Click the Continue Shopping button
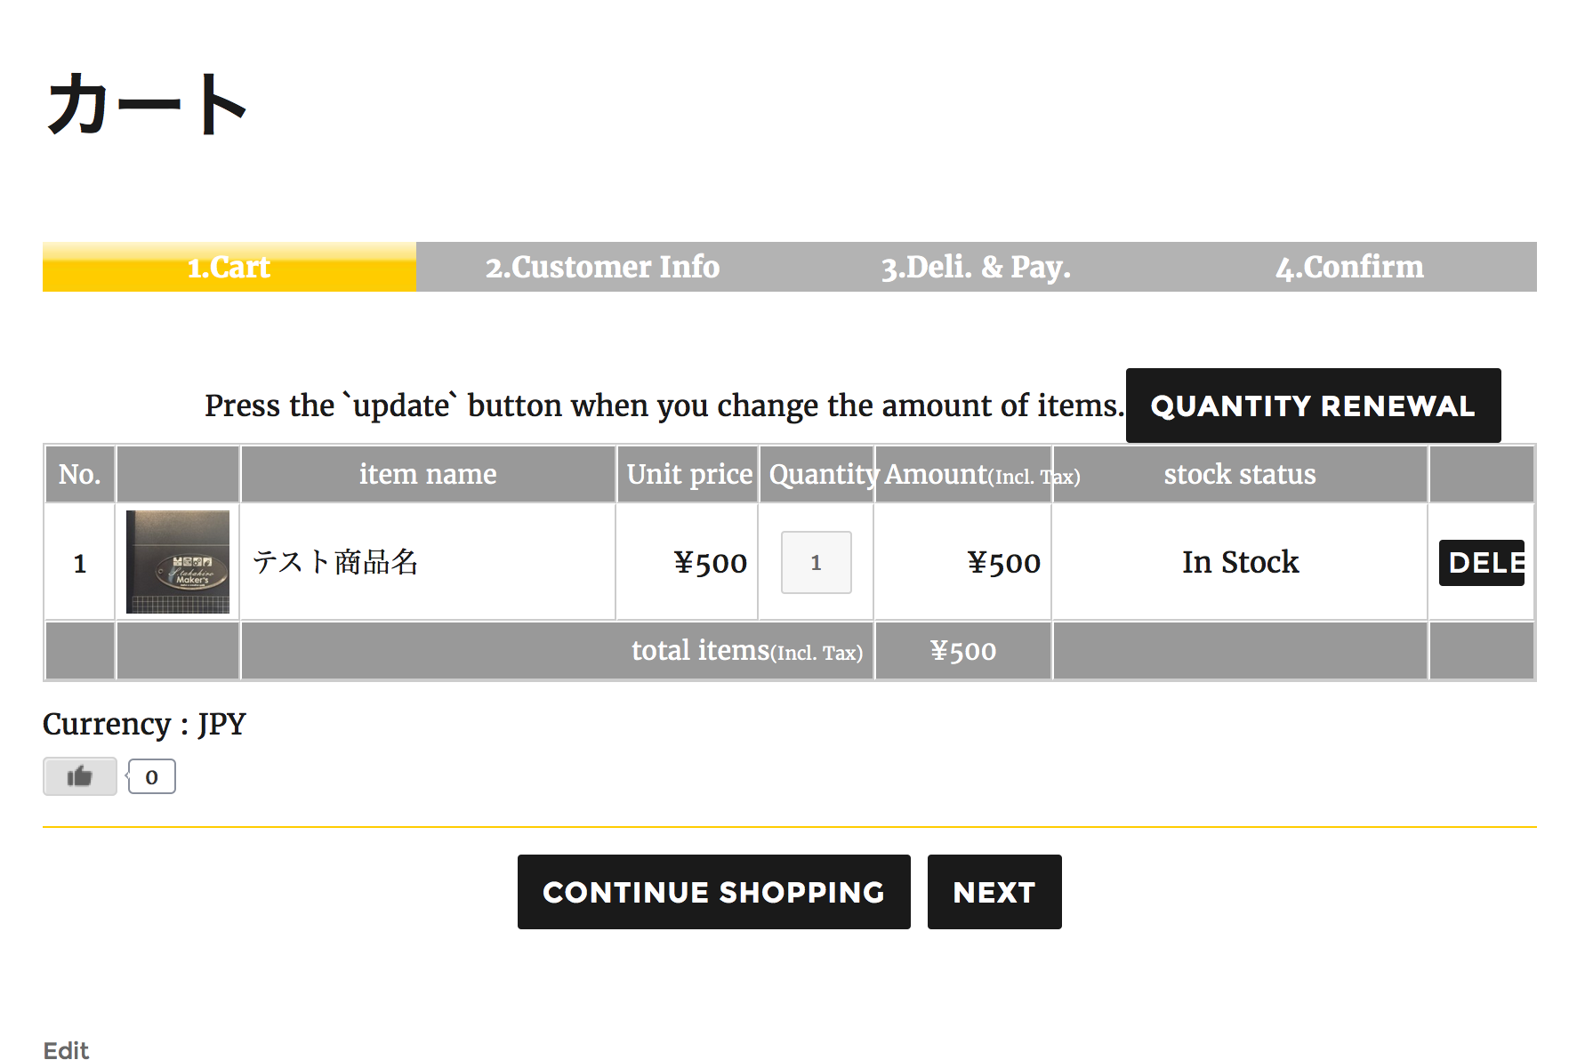 click(714, 892)
